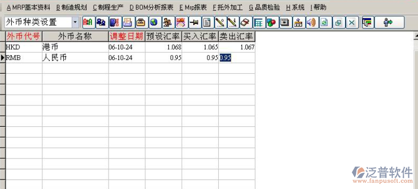Open the A MRP基本资料 menu
This screenshot has width=418, height=189.
pyautogui.click(x=28, y=8)
